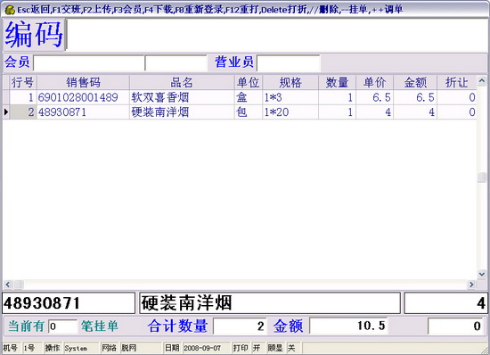
Task: Focus the first 会员 member input box
Action: [88, 62]
